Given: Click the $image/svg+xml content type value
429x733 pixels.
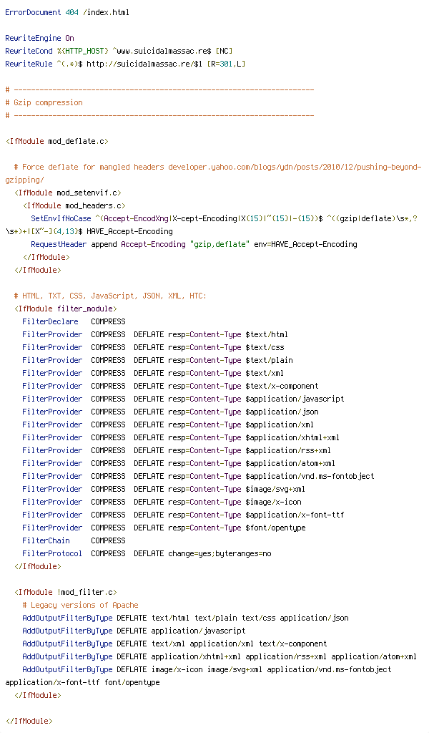Looking at the screenshot, I should (275, 489).
